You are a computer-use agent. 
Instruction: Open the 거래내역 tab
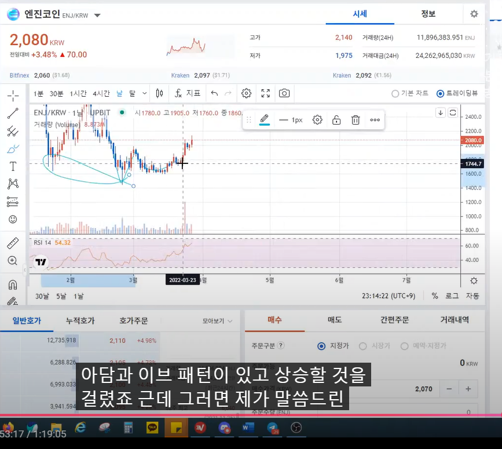click(x=455, y=320)
